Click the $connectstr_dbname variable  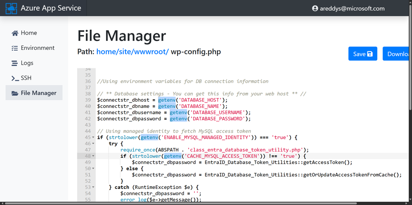123,106
